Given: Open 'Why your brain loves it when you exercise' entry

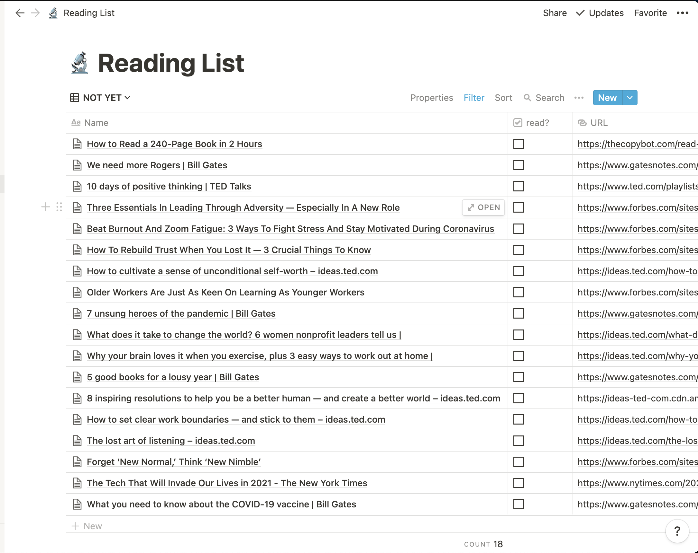Looking at the screenshot, I should [260, 356].
